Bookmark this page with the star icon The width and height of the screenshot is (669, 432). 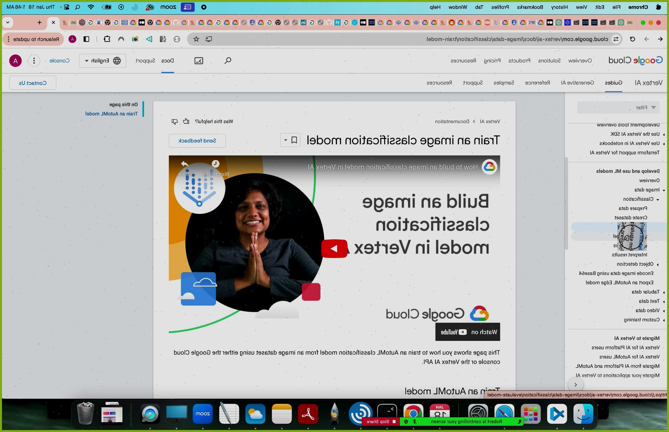click(x=196, y=39)
